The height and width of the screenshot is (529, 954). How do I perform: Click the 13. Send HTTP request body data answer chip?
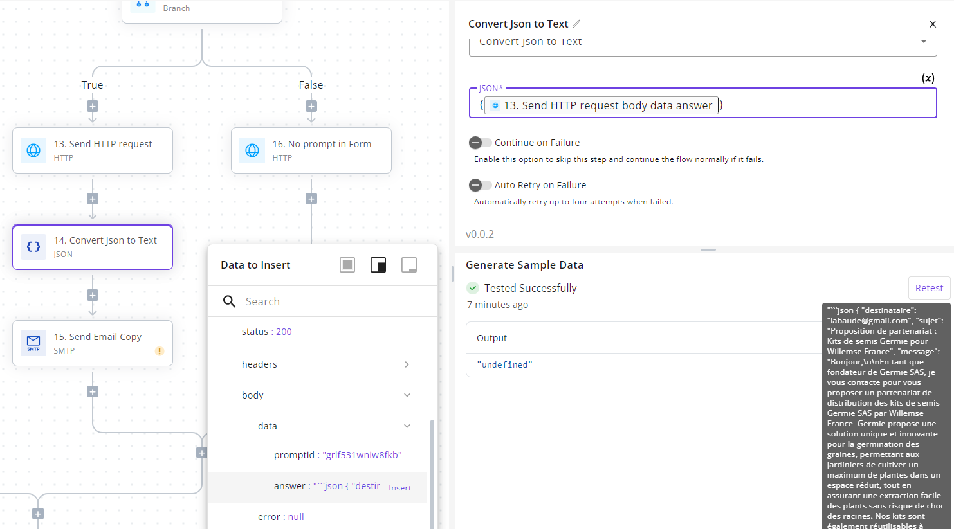(x=601, y=105)
